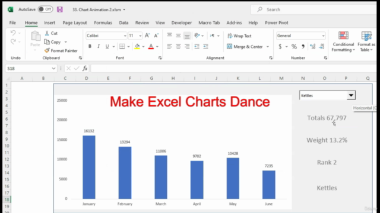Click Decrease Indent icon
The image size is (380, 213).
[x=197, y=46]
